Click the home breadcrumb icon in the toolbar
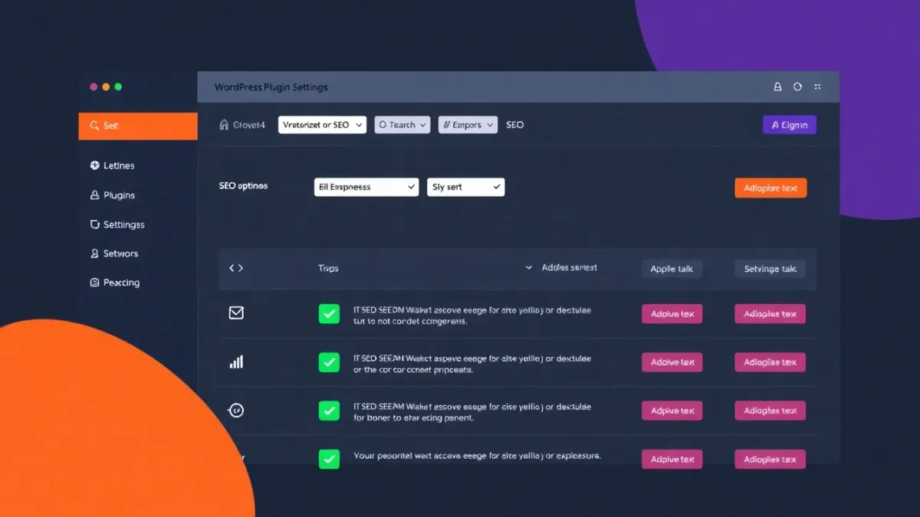 click(x=222, y=124)
